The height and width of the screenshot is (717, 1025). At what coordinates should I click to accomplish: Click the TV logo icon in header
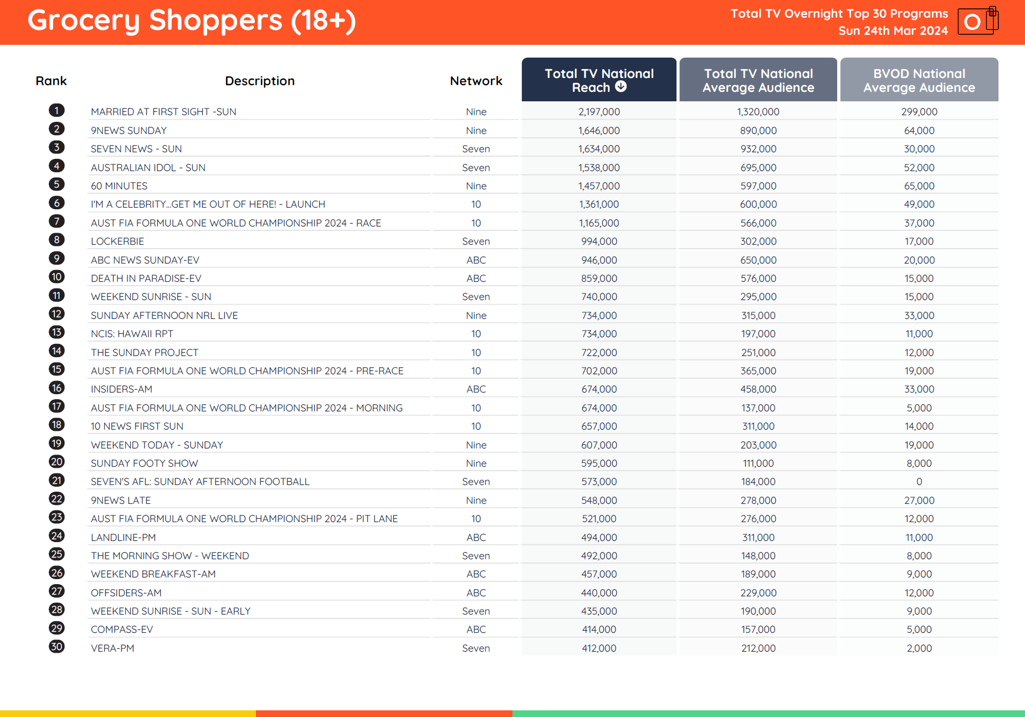(977, 21)
